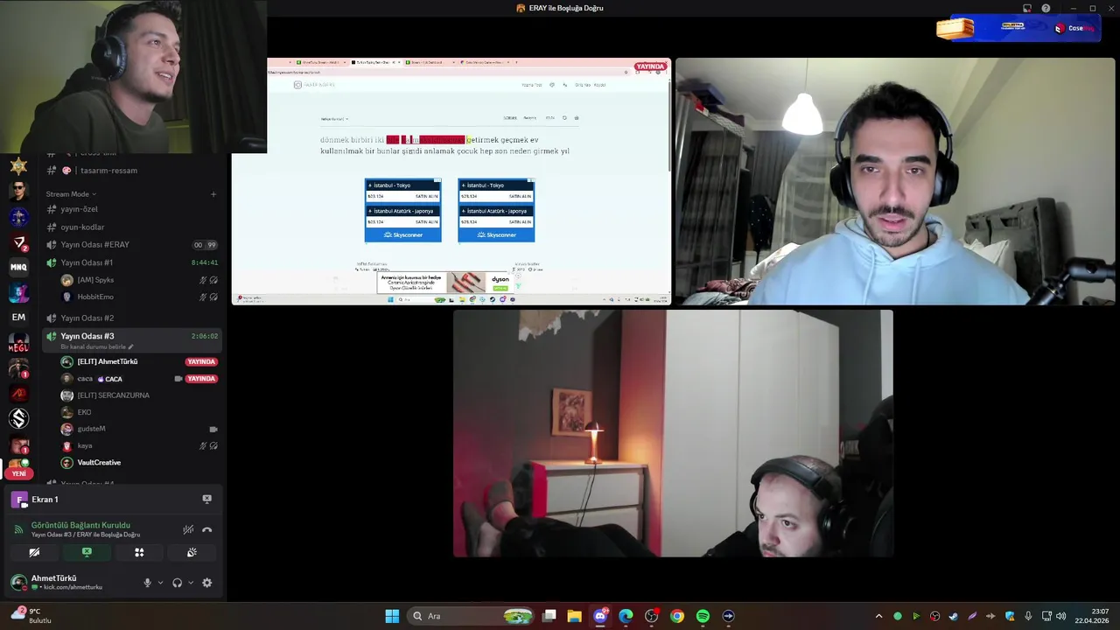Select user gudsteM in voice list
Image resolution: width=1120 pixels, height=630 pixels.
138,429
